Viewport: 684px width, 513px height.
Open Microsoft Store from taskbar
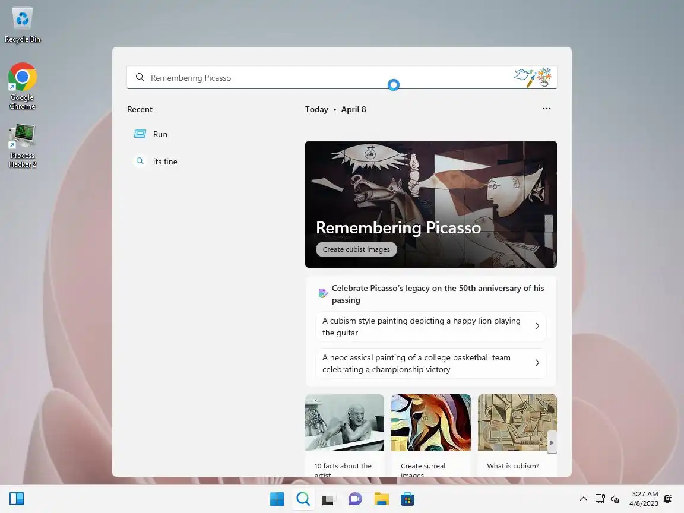pos(407,499)
